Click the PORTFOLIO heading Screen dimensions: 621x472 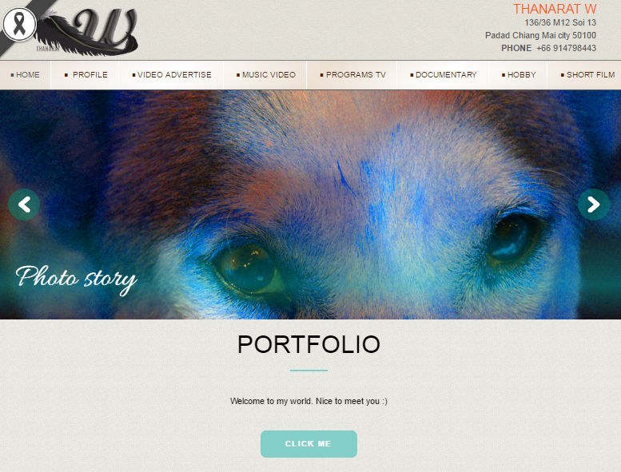309,344
